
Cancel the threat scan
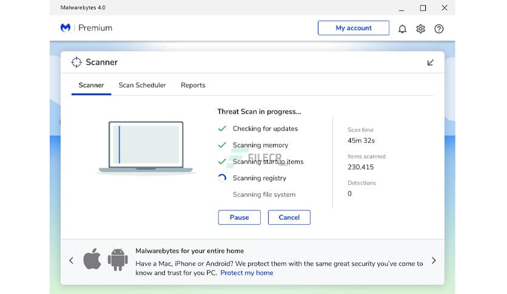coord(289,217)
